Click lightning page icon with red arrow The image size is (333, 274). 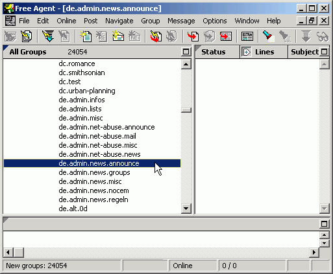coord(156,36)
